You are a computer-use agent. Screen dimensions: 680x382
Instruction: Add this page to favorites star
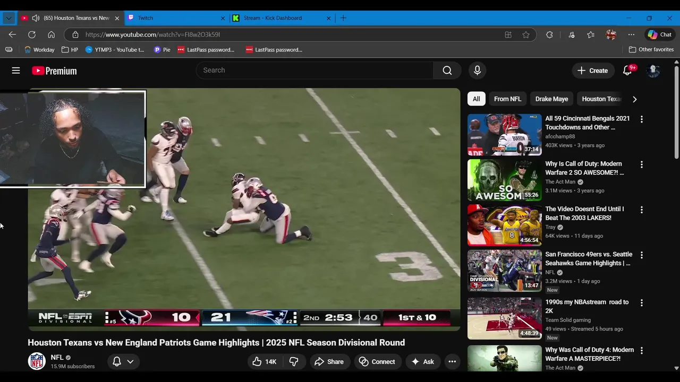pyautogui.click(x=526, y=34)
